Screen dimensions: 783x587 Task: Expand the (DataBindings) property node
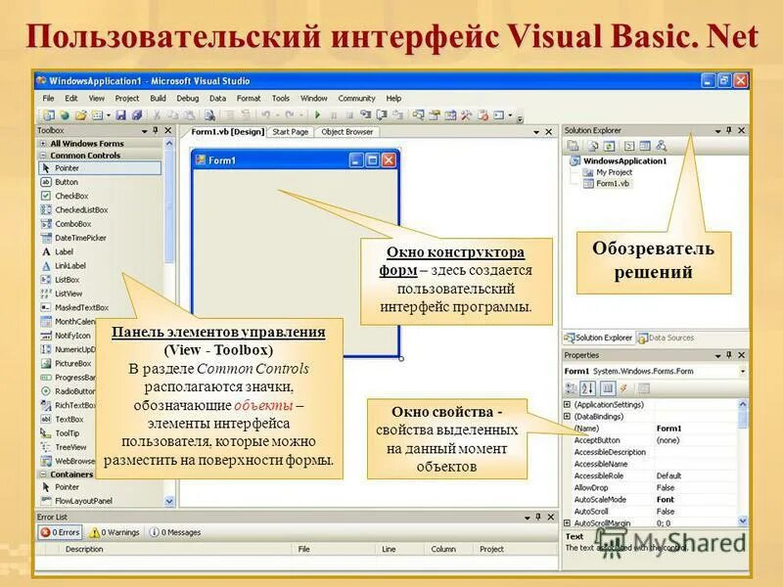tap(568, 417)
